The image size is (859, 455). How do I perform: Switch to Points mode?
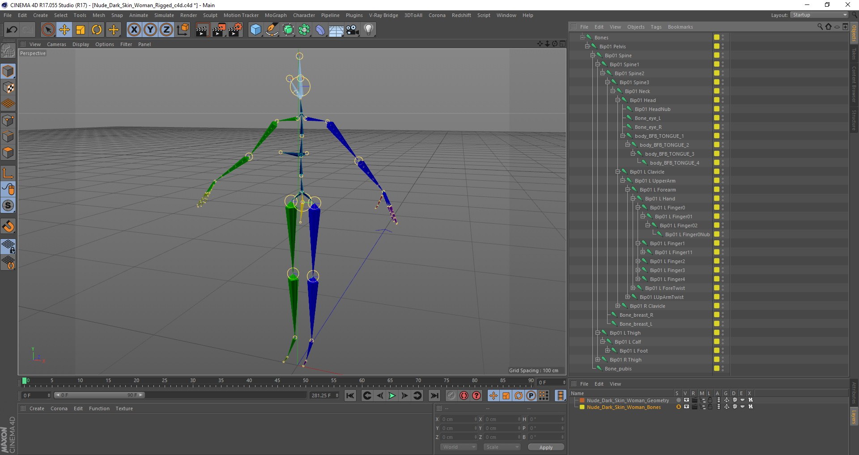pyautogui.click(x=9, y=120)
